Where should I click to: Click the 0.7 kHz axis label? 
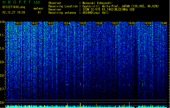(x=2, y=89)
